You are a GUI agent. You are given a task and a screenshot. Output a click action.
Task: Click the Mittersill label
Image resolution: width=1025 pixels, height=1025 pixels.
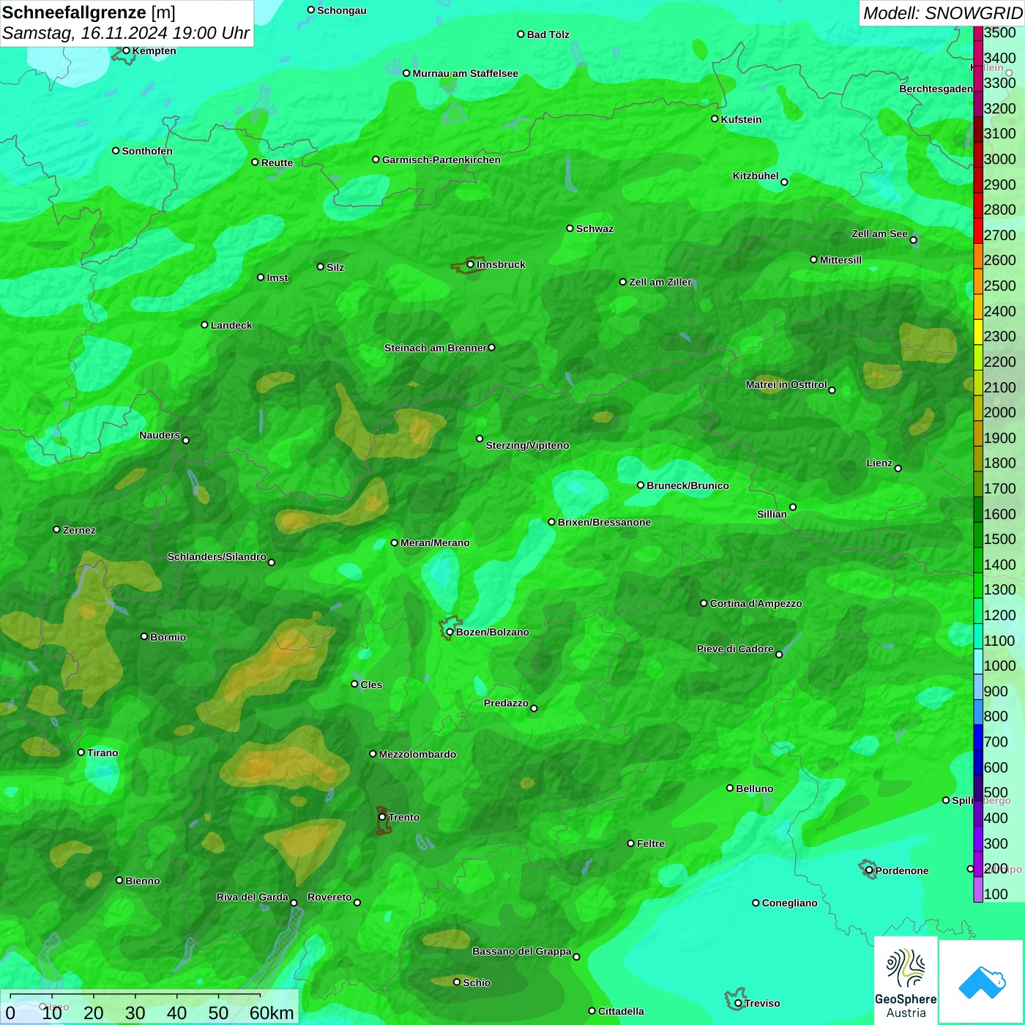840,260
